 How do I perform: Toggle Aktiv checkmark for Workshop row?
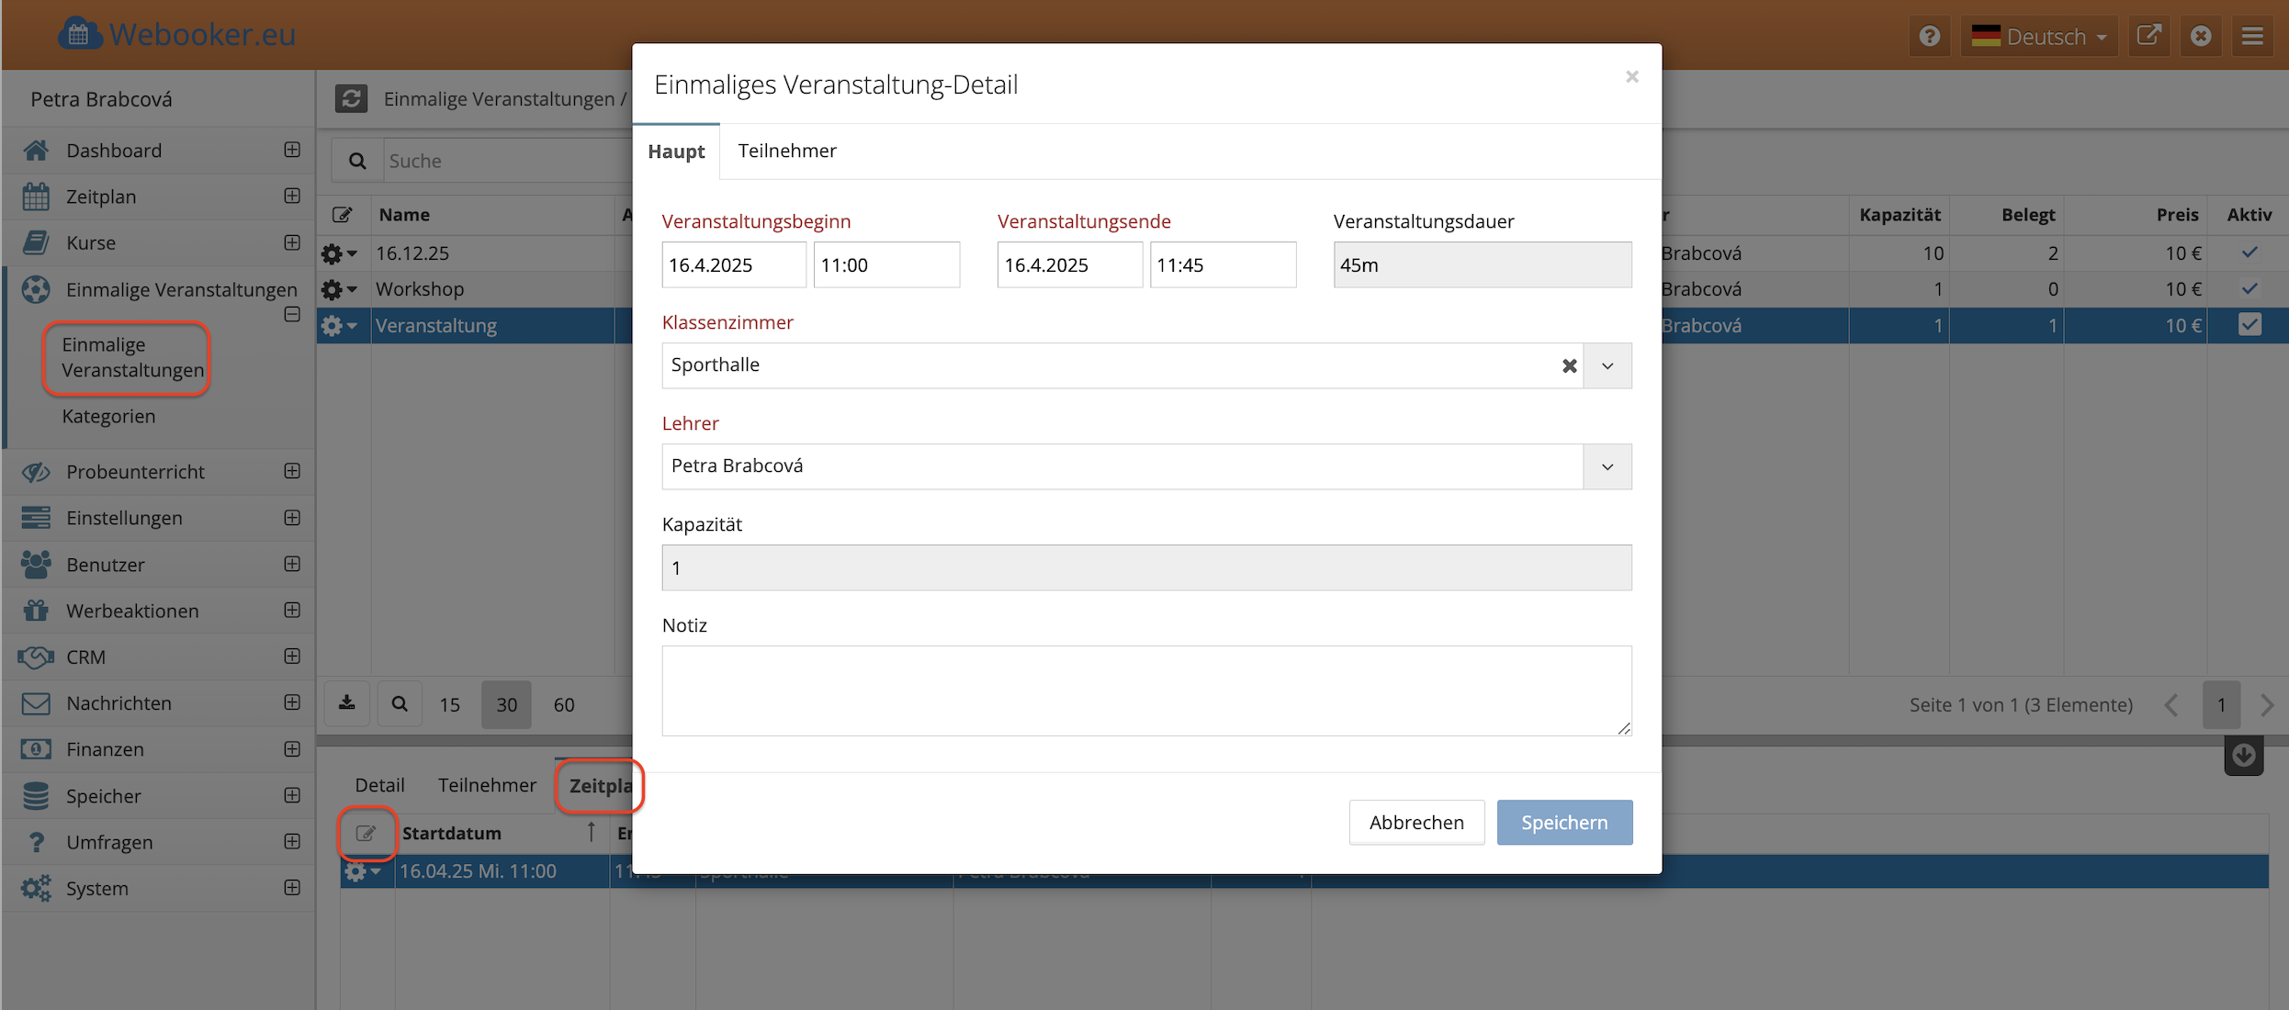tap(2249, 288)
